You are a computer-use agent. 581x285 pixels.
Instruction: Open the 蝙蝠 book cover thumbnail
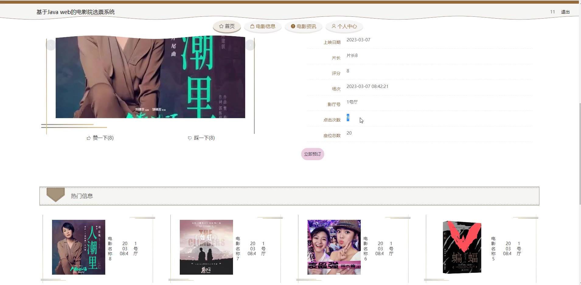coord(462,247)
